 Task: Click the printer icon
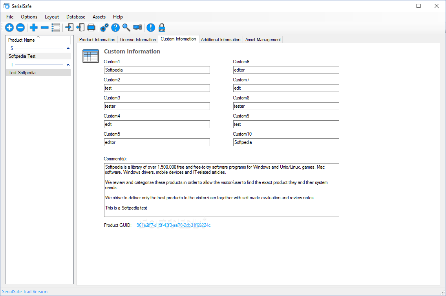click(91, 28)
